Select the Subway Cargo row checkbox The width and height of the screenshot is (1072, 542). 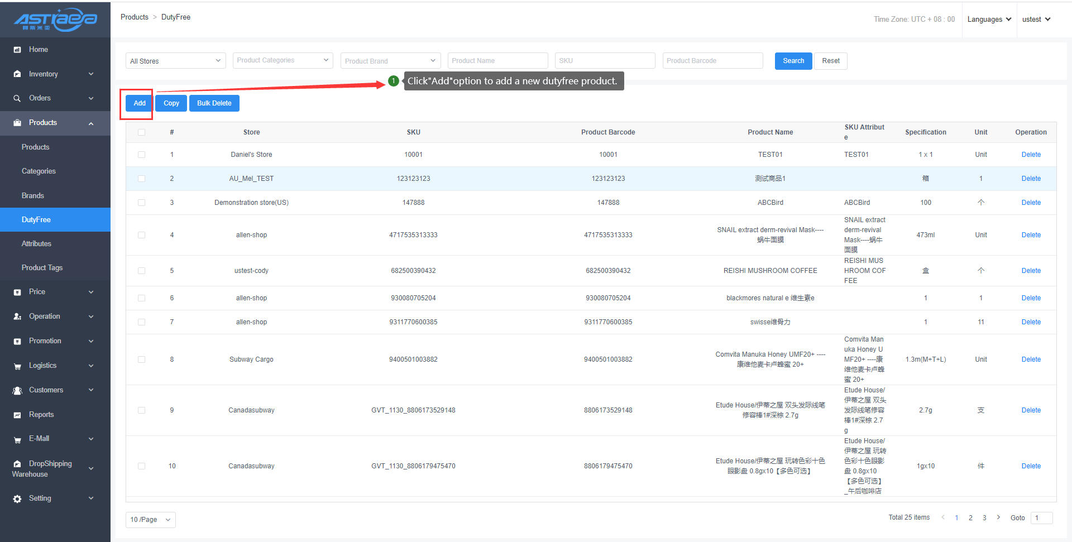[141, 359]
